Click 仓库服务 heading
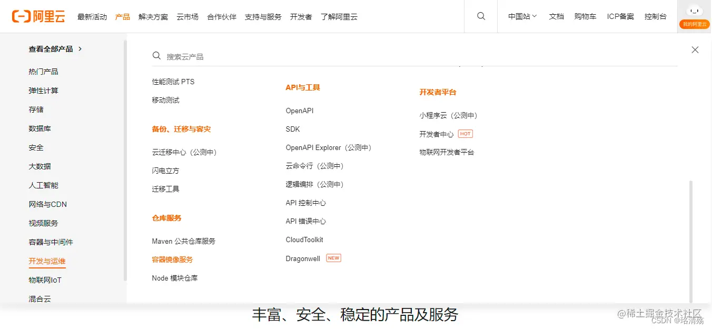 click(167, 218)
